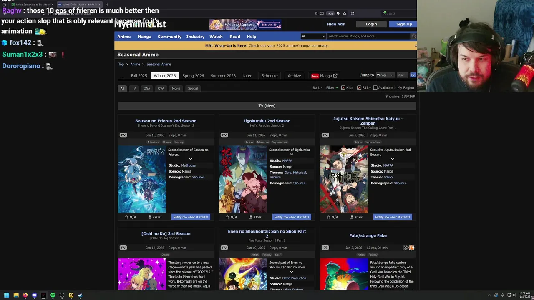This screenshot has width=534, height=300.
Task: Click the video badge on Fate/strange Fake card
Action: pos(325,247)
